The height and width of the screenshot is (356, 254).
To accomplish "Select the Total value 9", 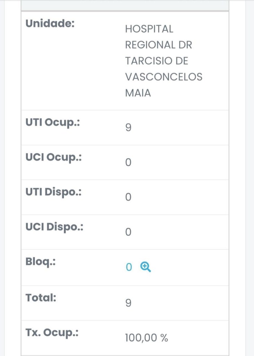I will [x=128, y=304].
